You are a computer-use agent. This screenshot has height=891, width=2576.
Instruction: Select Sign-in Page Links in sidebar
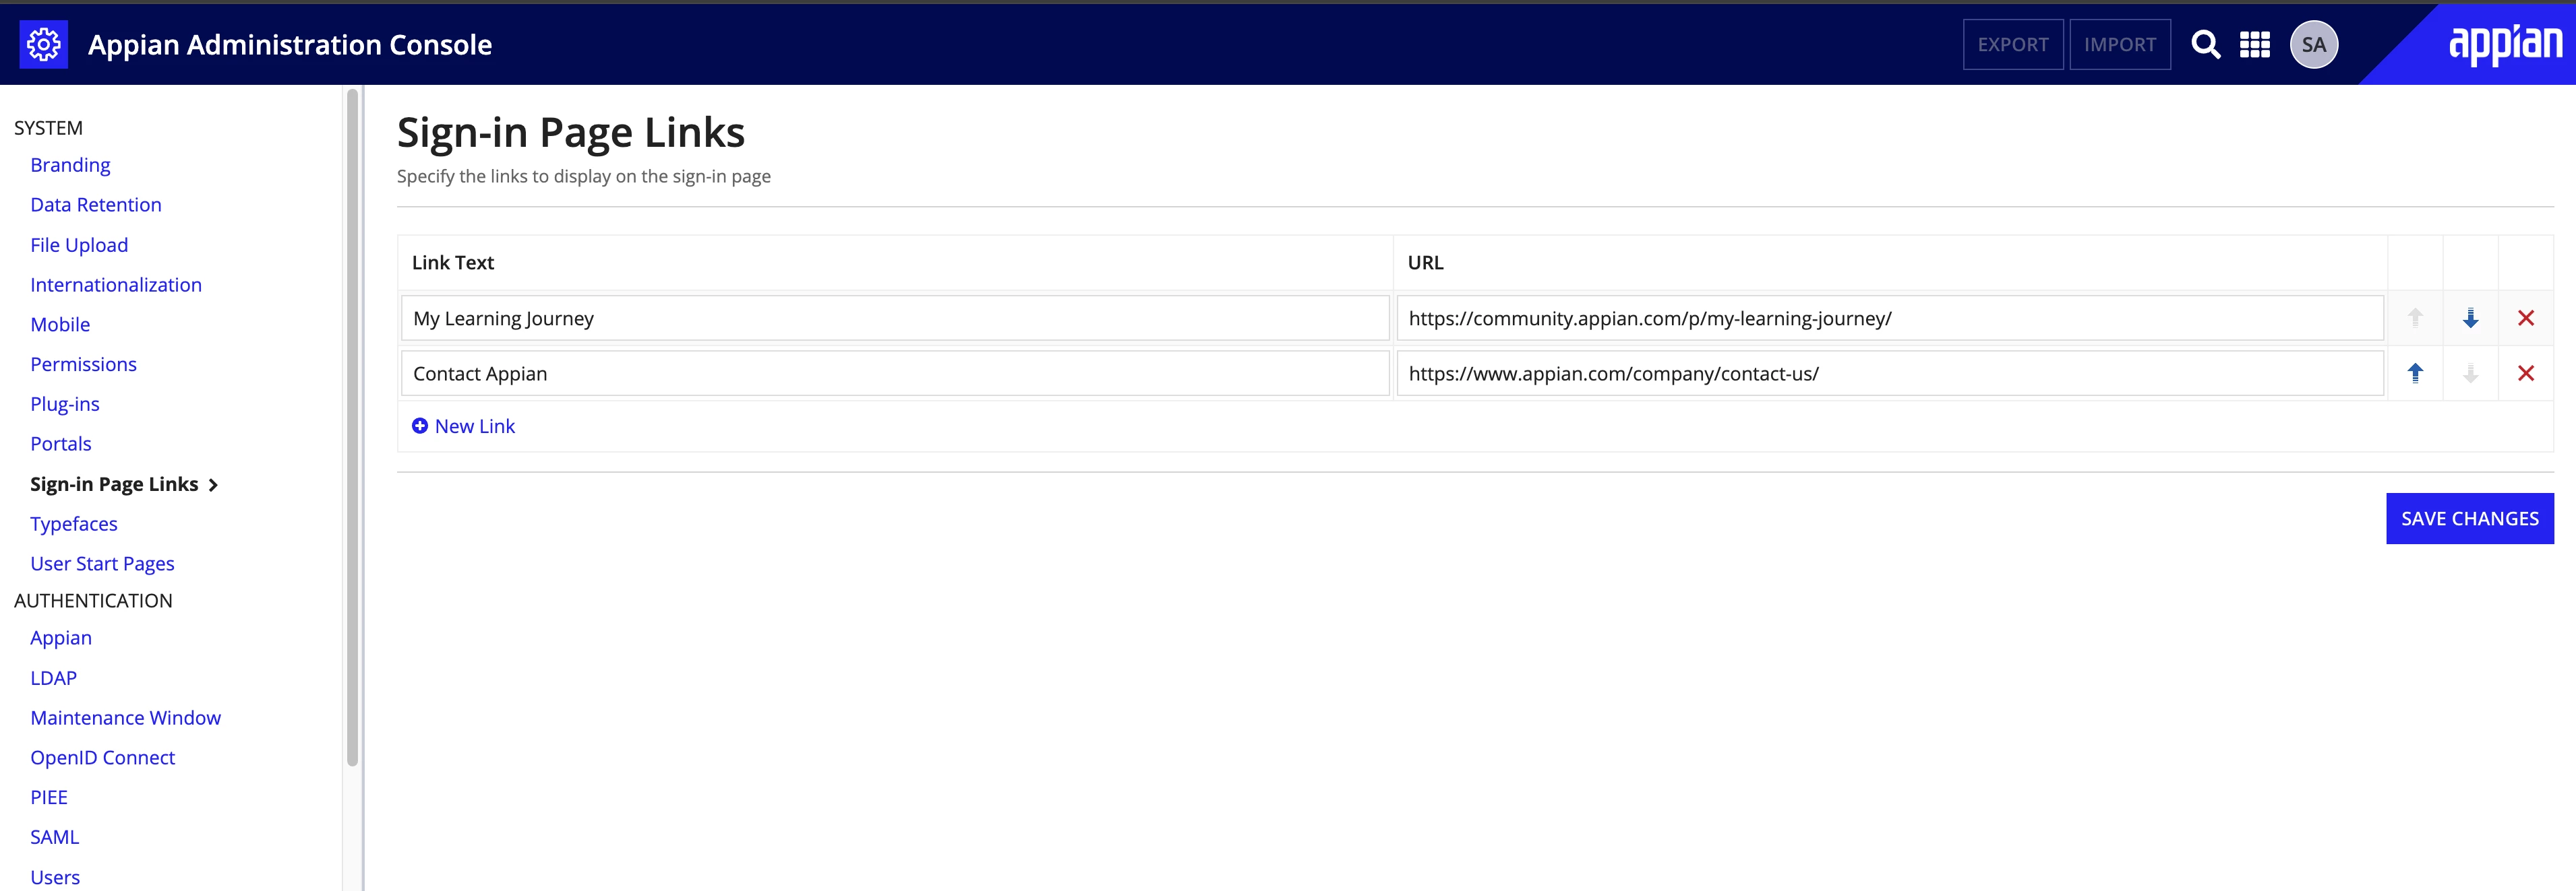coord(114,484)
